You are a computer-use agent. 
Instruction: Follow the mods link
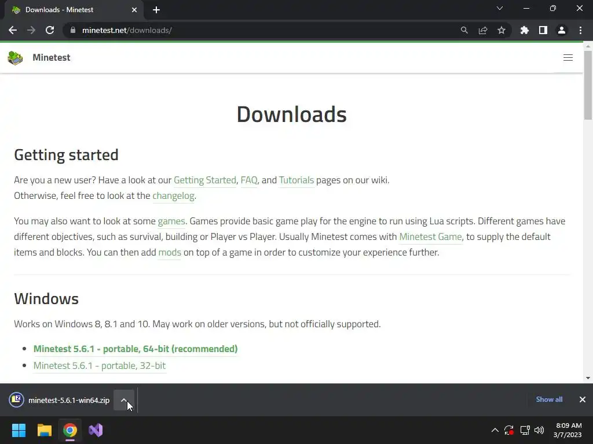pyautogui.click(x=170, y=252)
